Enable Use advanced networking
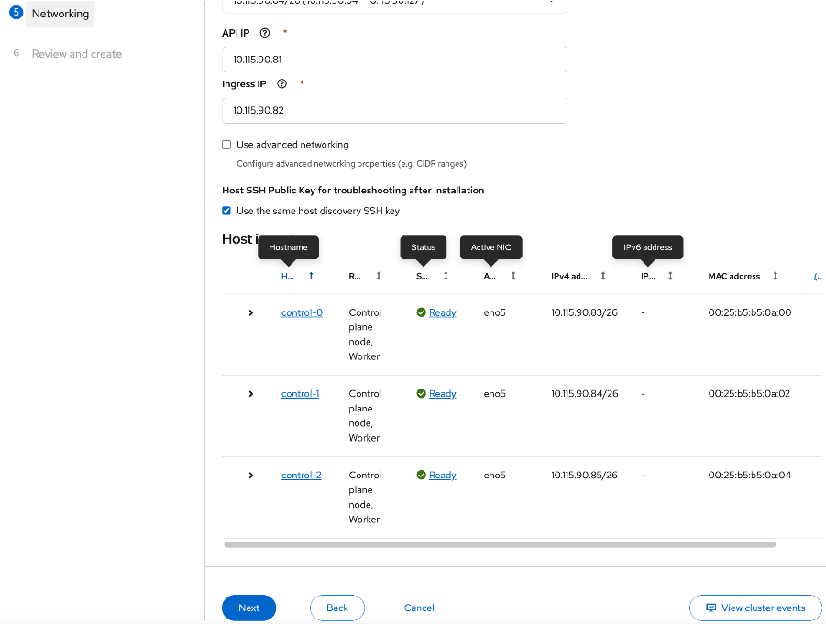This screenshot has height=624, width=826. [226, 144]
